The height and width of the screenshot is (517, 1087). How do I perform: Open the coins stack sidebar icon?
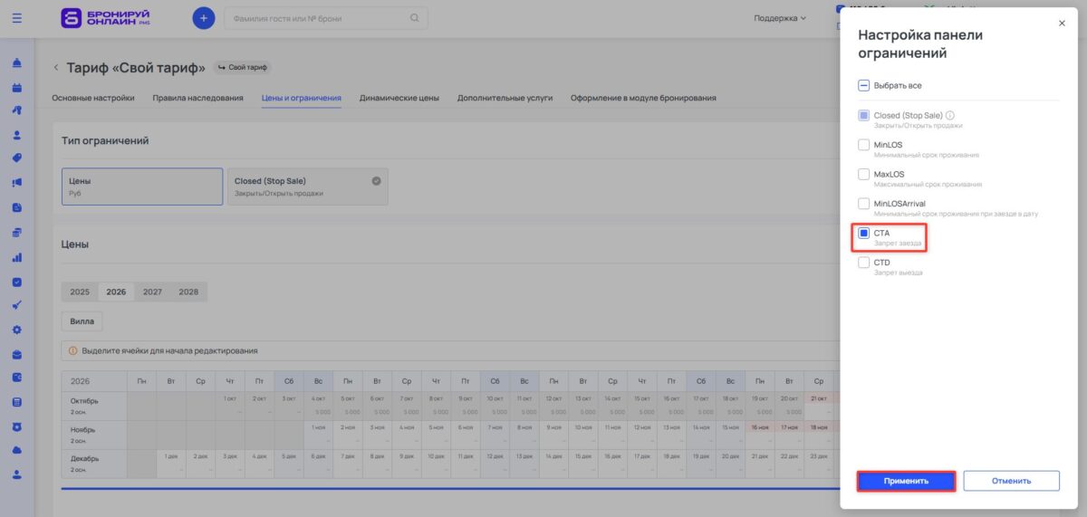pyautogui.click(x=17, y=232)
